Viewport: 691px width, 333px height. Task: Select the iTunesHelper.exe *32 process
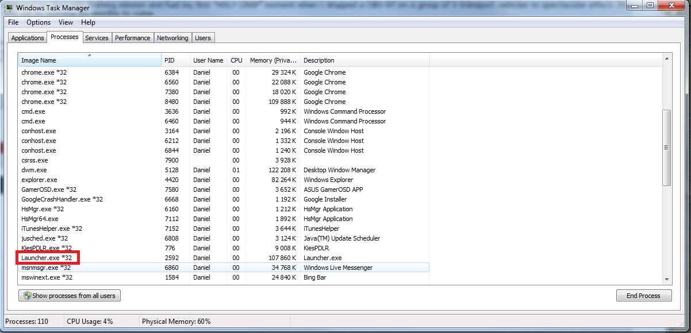[x=224, y=229]
